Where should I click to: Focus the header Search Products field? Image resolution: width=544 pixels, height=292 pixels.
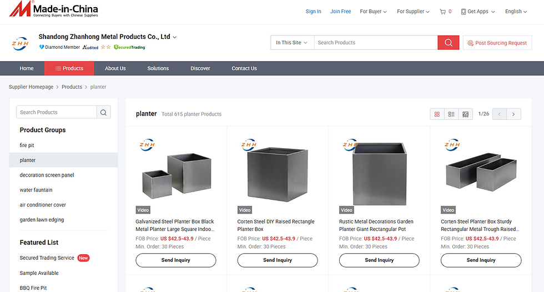pyautogui.click(x=375, y=43)
